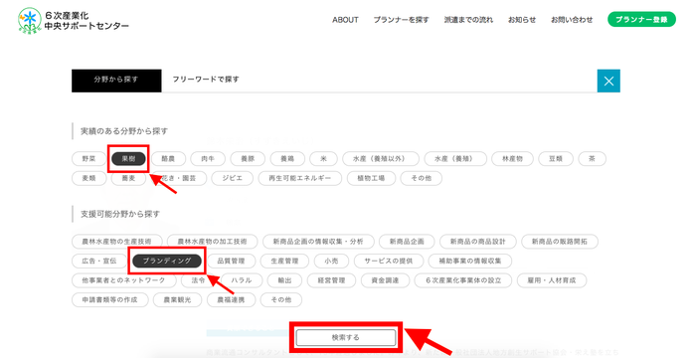Close the search panel with X
Screen dimensions: 692x358
pyautogui.click(x=608, y=81)
